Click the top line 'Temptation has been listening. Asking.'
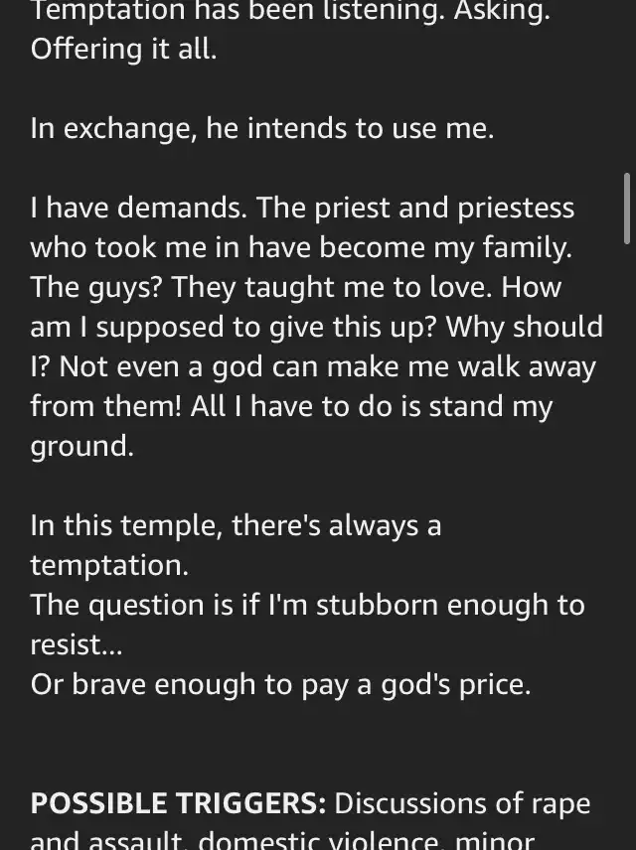 (290, 11)
